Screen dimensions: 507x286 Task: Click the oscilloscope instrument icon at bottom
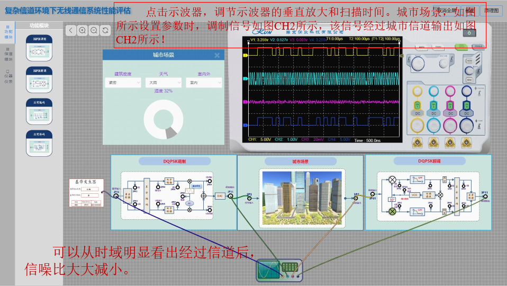click(x=279, y=270)
